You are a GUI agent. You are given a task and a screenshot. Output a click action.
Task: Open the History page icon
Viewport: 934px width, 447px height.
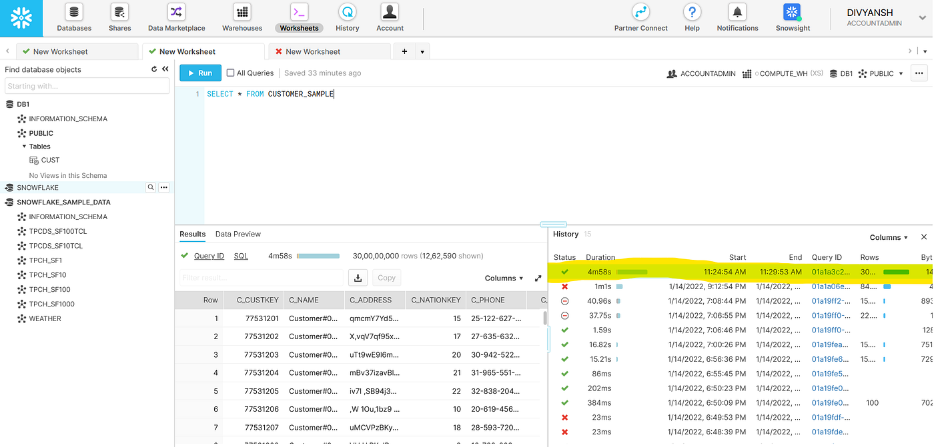tap(347, 17)
